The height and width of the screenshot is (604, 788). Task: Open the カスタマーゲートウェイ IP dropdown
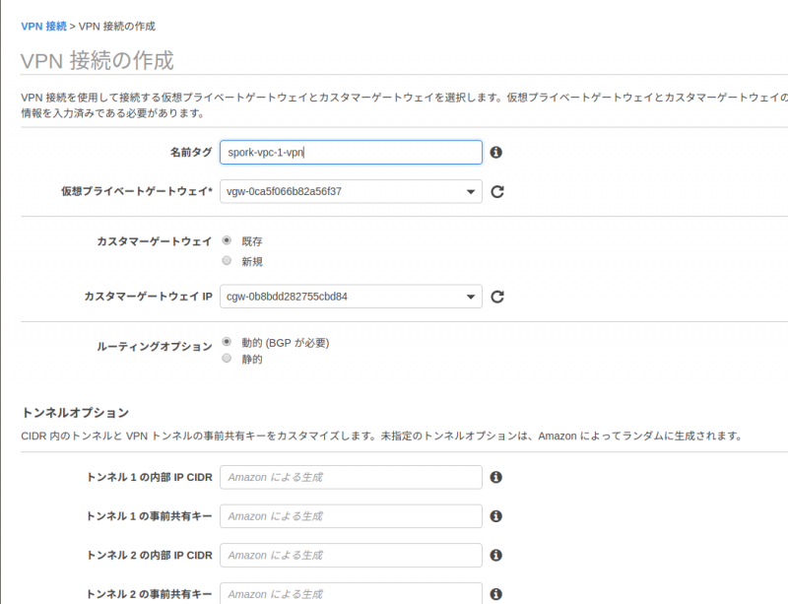click(351, 297)
